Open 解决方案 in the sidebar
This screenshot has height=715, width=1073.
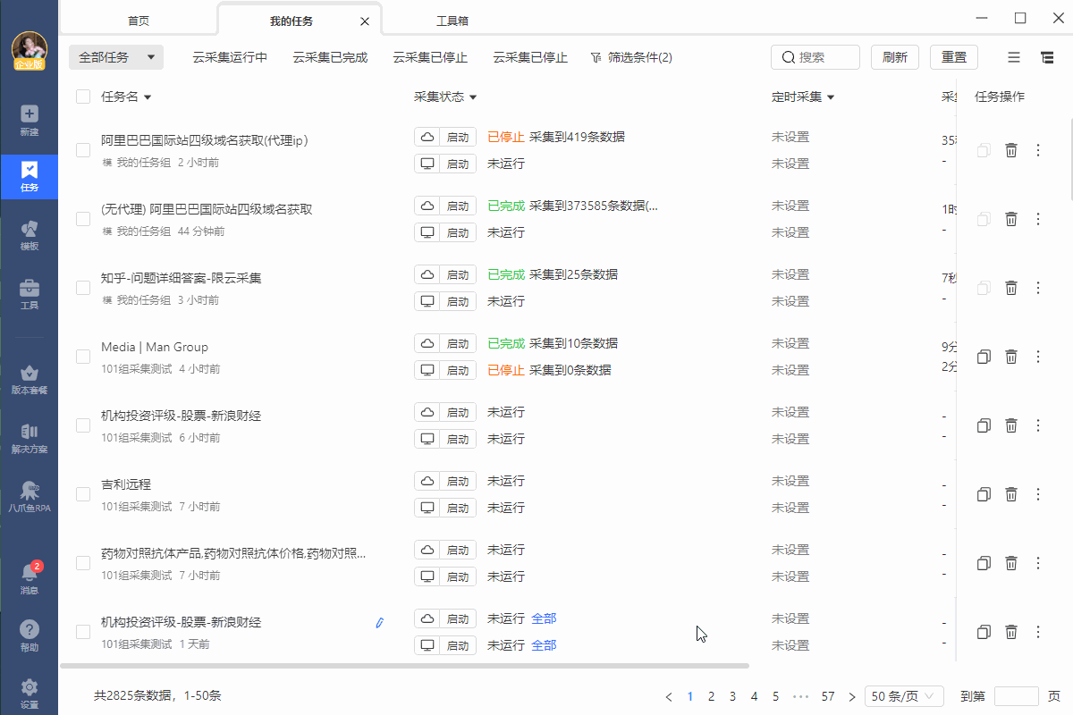(x=29, y=438)
